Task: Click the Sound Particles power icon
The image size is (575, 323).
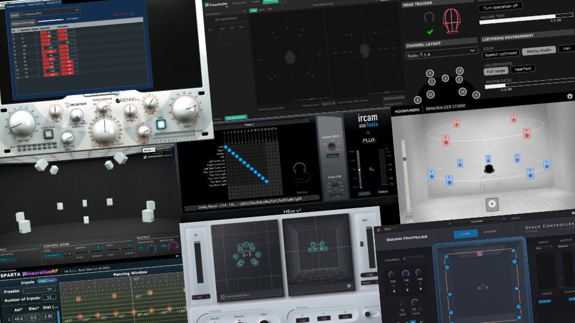Action: pyautogui.click(x=379, y=230)
